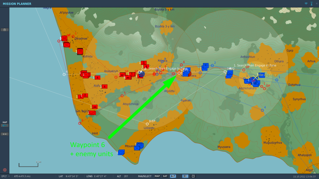This screenshot has width=319, height=179.
Task: Select the white 7:TP2 waypoint marker
Action: click(x=225, y=72)
